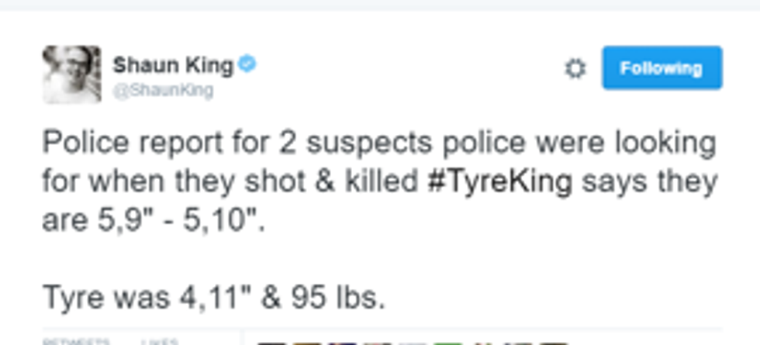Click the green liker avatar below tweet
Image resolution: width=760 pixels, height=345 pixels.
(x=447, y=342)
